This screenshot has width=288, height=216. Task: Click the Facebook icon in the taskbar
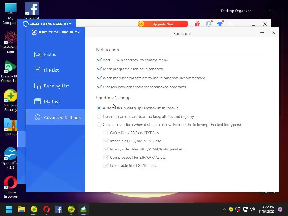coord(59,209)
